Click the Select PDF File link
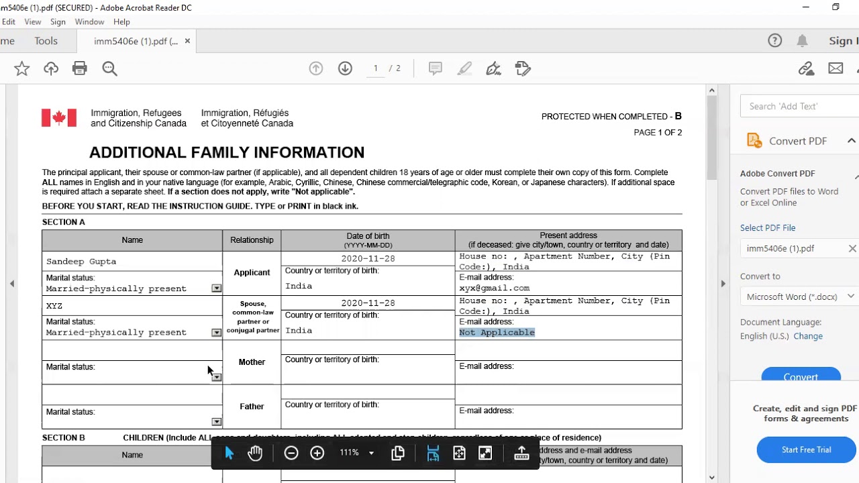Screen dimensions: 859x483 click(768, 228)
